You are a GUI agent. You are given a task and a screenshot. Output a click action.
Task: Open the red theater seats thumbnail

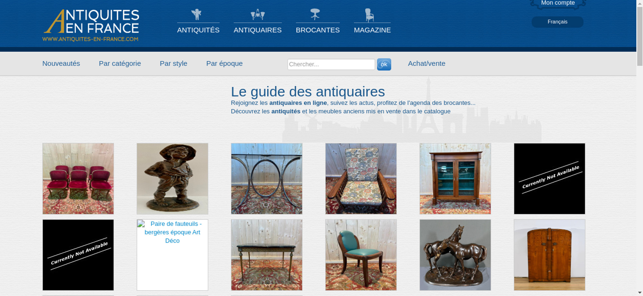(78, 179)
